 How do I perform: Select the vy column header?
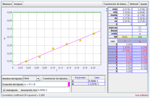140,41
